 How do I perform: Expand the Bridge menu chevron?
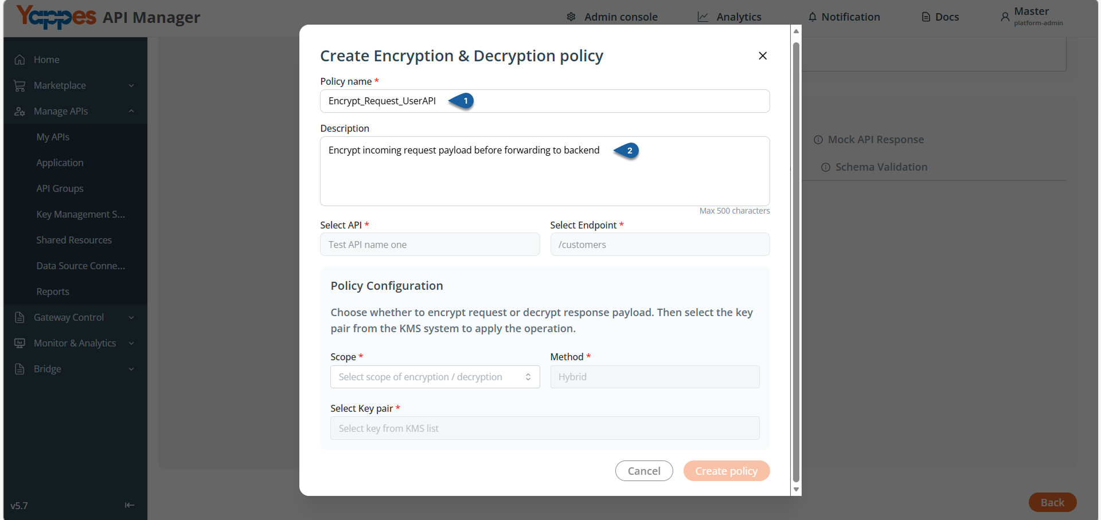click(x=131, y=369)
